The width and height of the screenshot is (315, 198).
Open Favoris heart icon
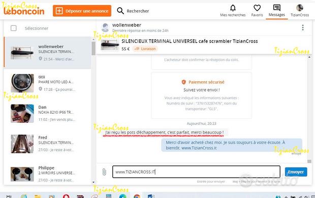257,8
